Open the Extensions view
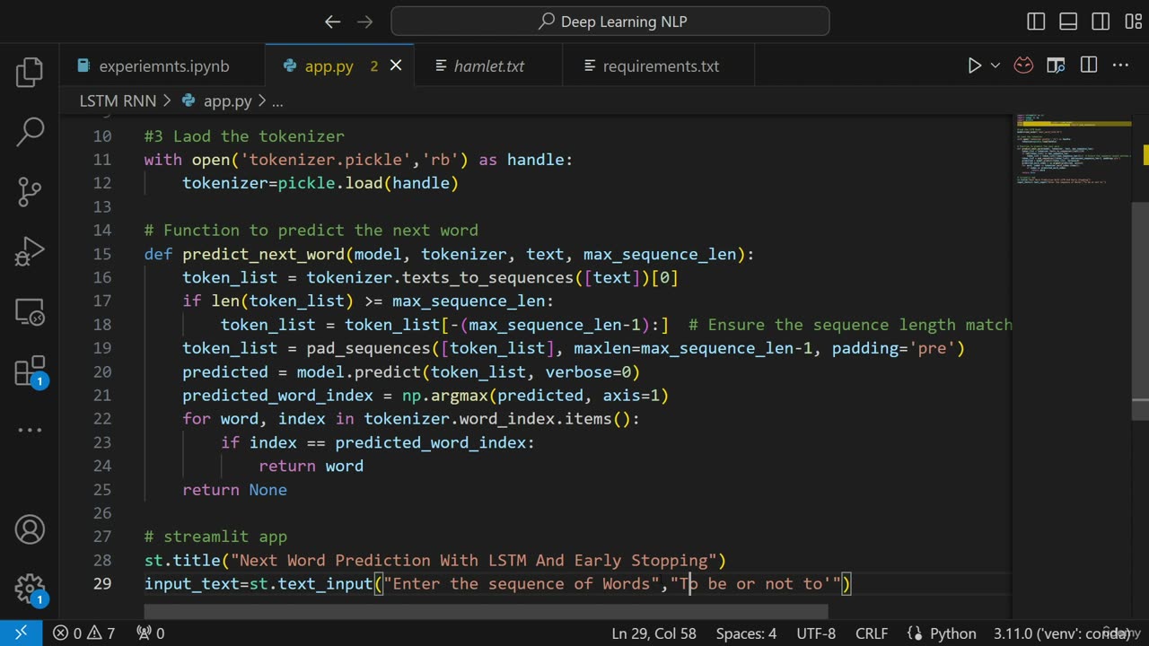The image size is (1149, 646). (30, 371)
